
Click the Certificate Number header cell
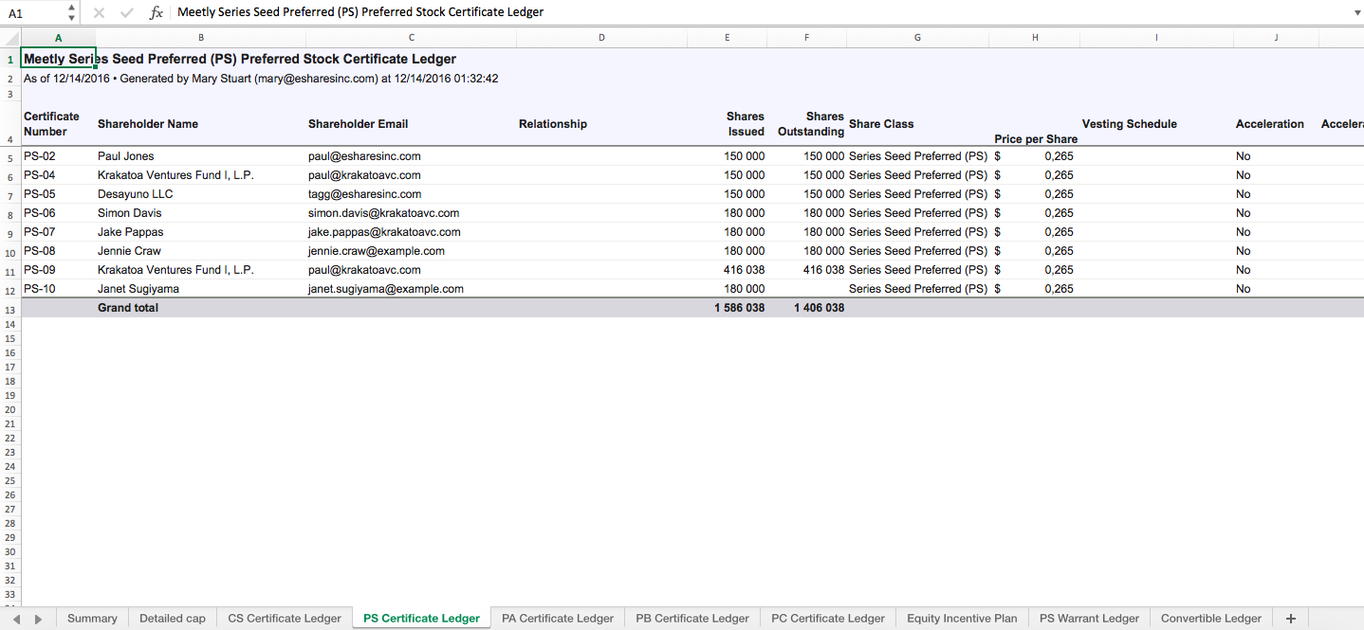point(59,124)
